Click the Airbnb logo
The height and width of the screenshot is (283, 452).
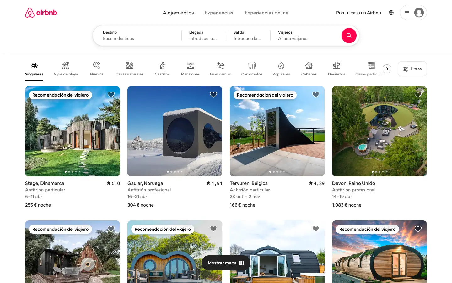tap(41, 13)
